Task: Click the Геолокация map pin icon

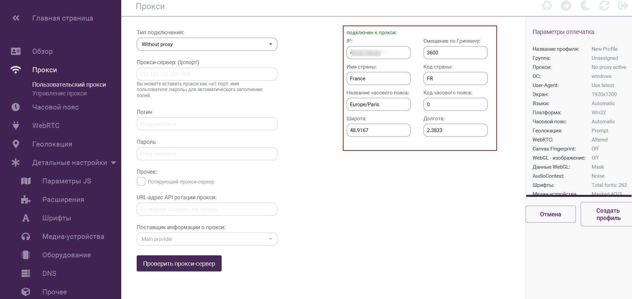Action: [16, 144]
